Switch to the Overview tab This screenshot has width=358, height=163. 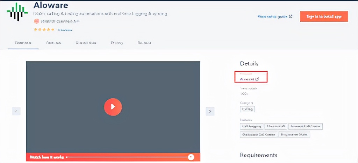click(23, 43)
